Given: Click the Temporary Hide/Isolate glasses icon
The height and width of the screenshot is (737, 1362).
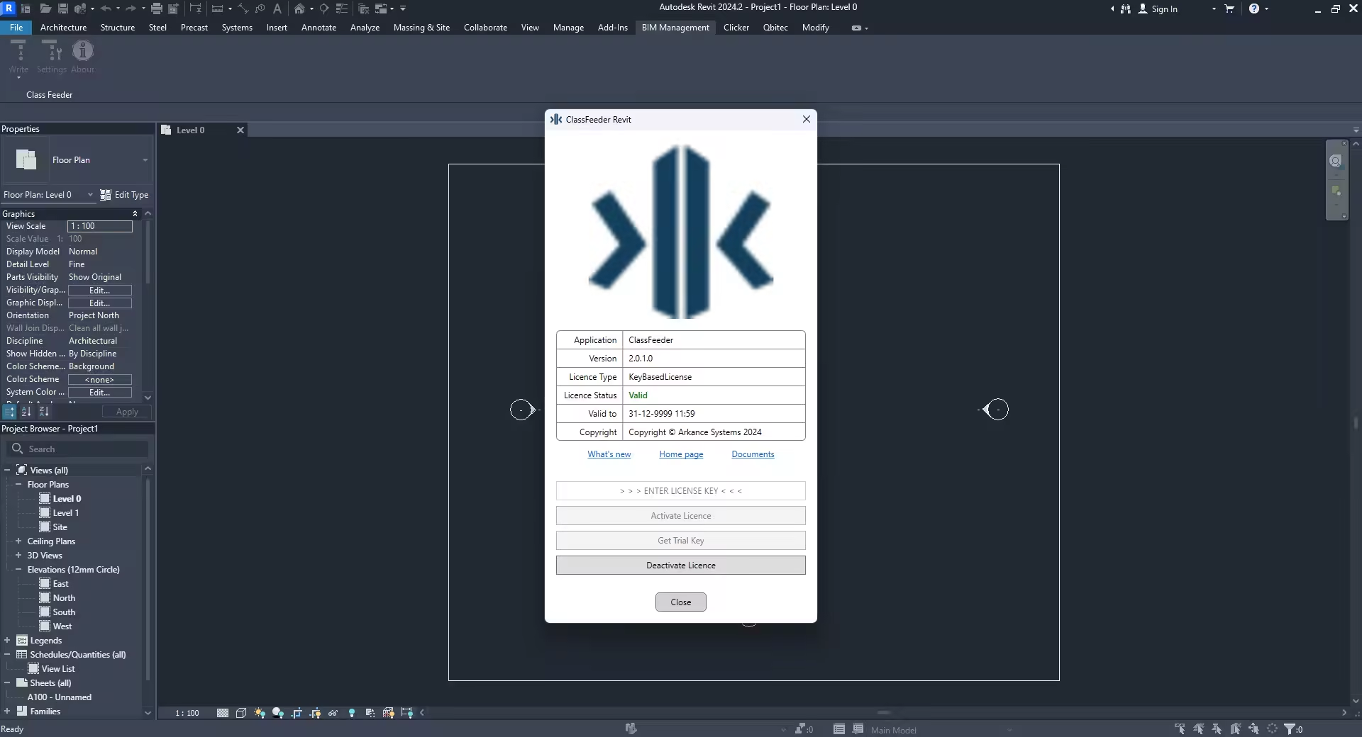Looking at the screenshot, I should [x=333, y=713].
